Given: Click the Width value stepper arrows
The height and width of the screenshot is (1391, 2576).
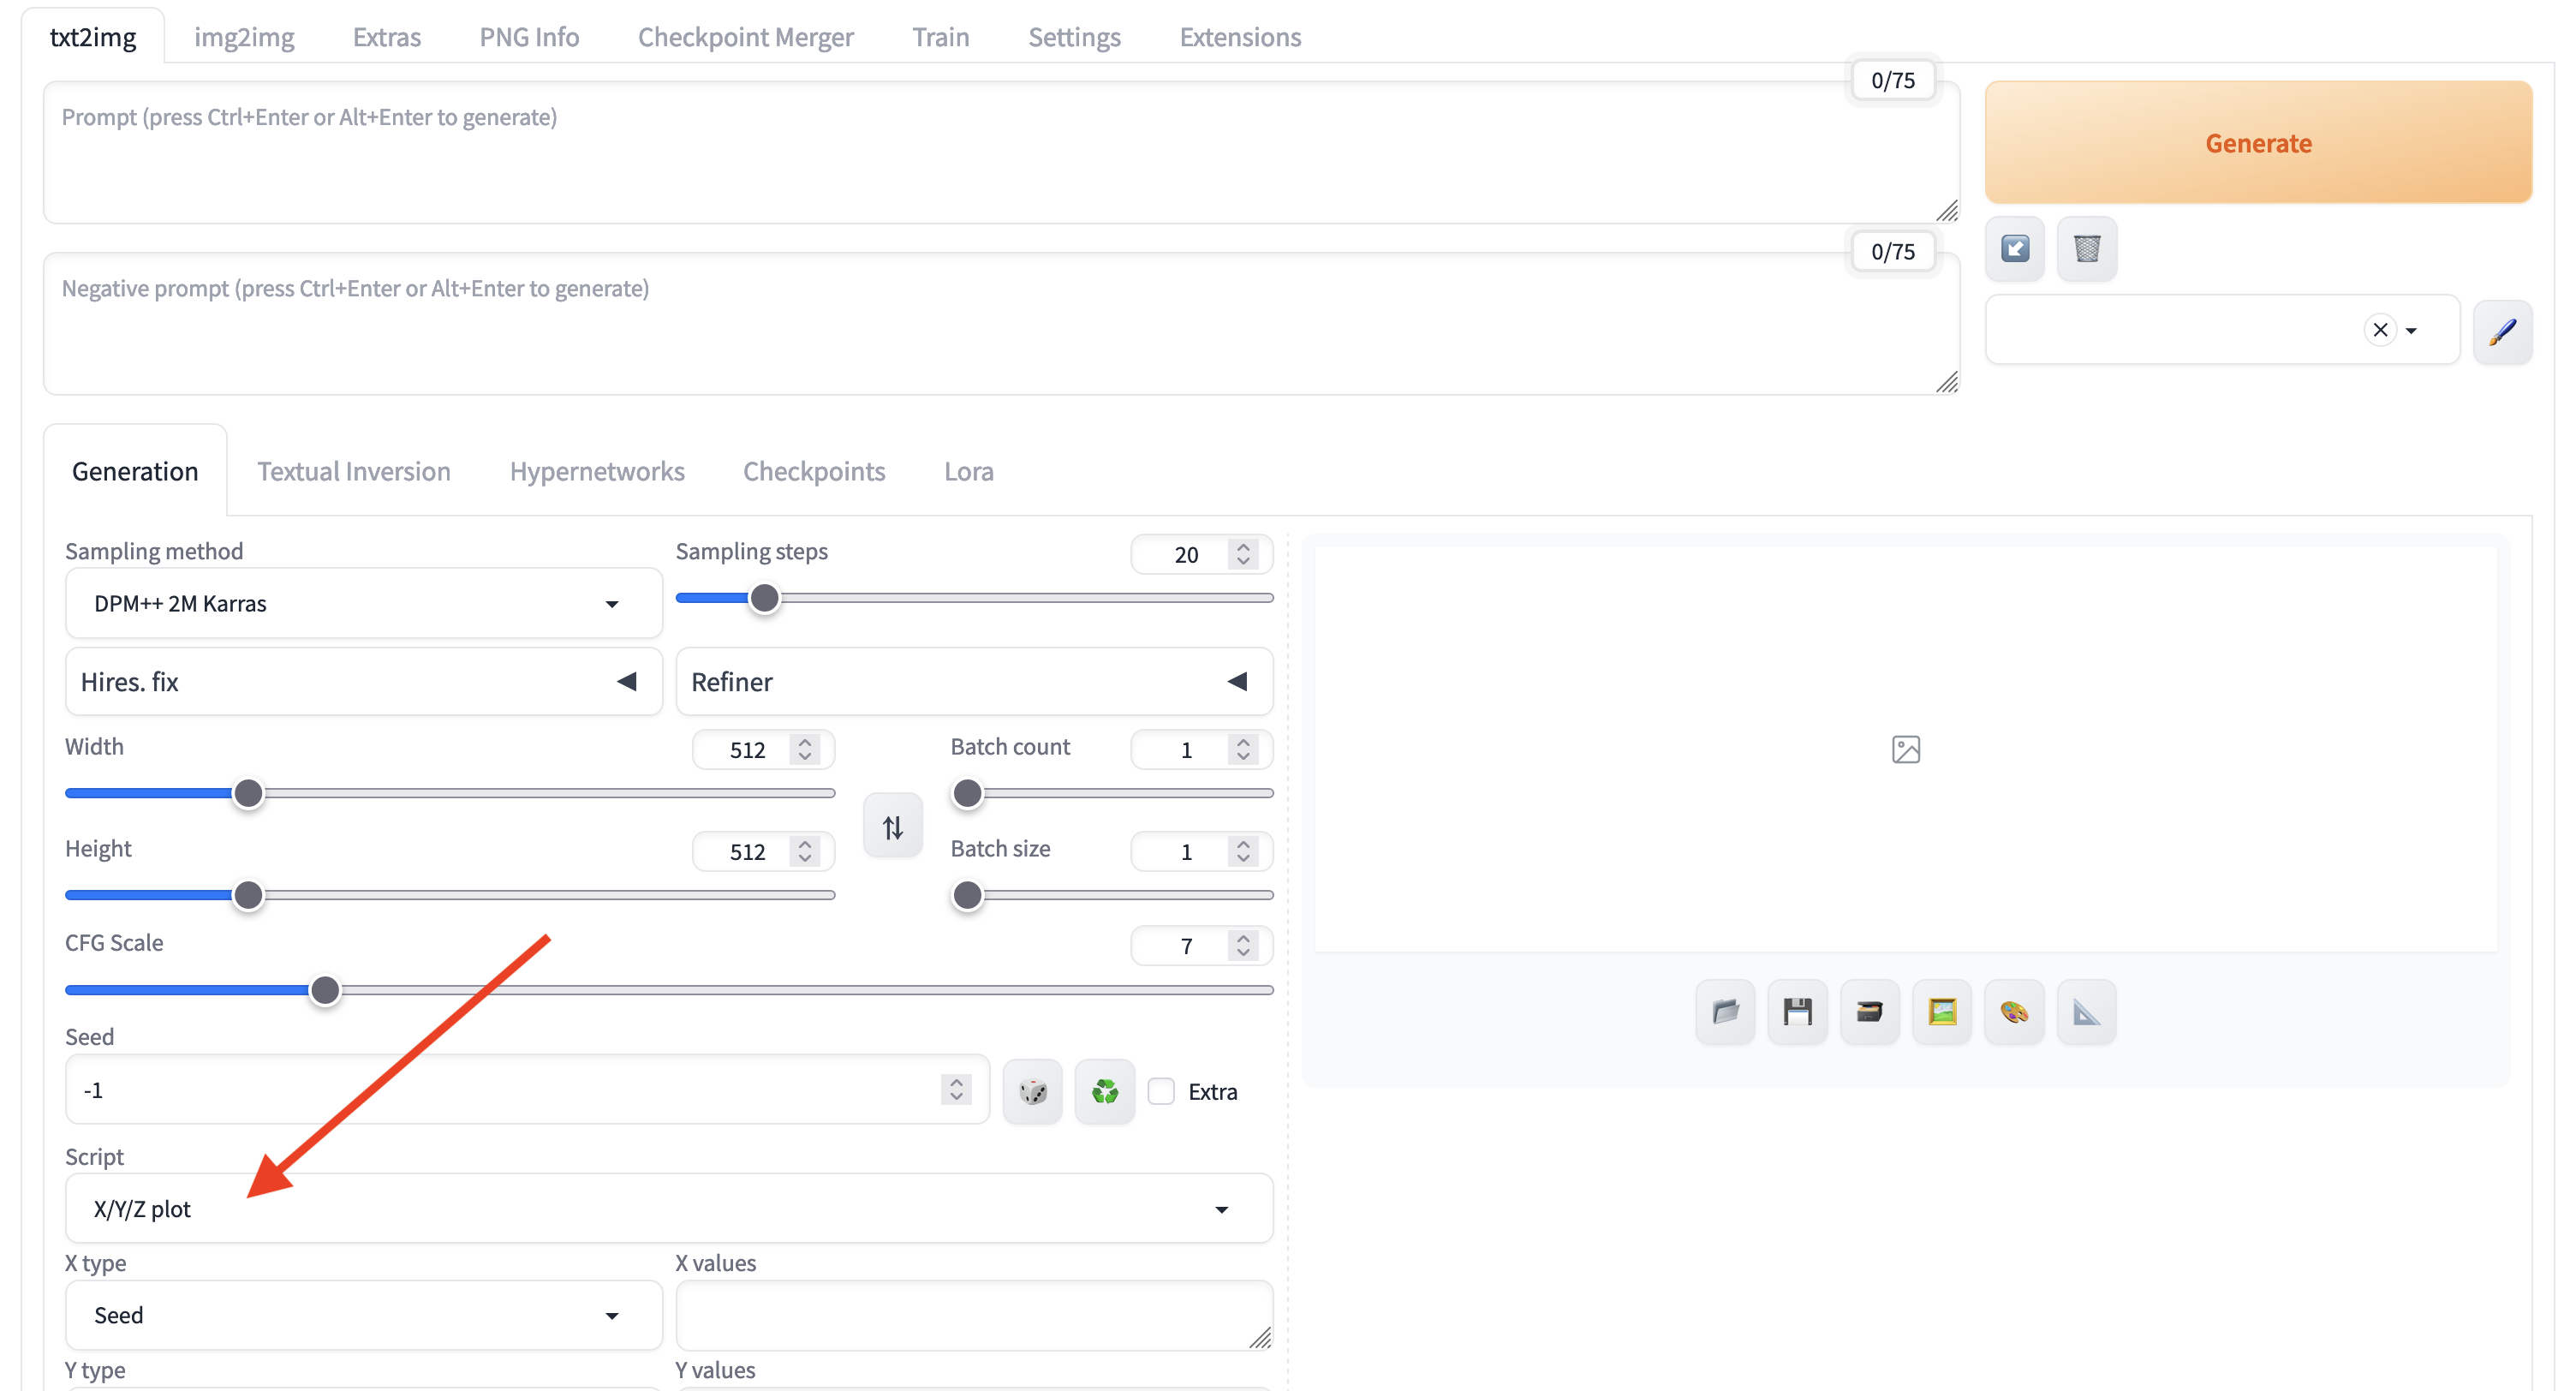Looking at the screenshot, I should (805, 749).
